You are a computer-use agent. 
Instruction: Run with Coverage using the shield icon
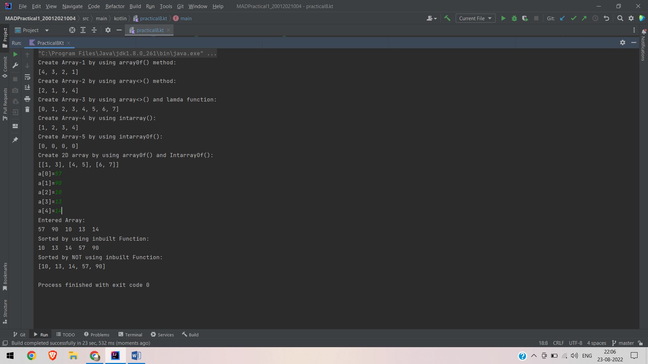(x=525, y=18)
